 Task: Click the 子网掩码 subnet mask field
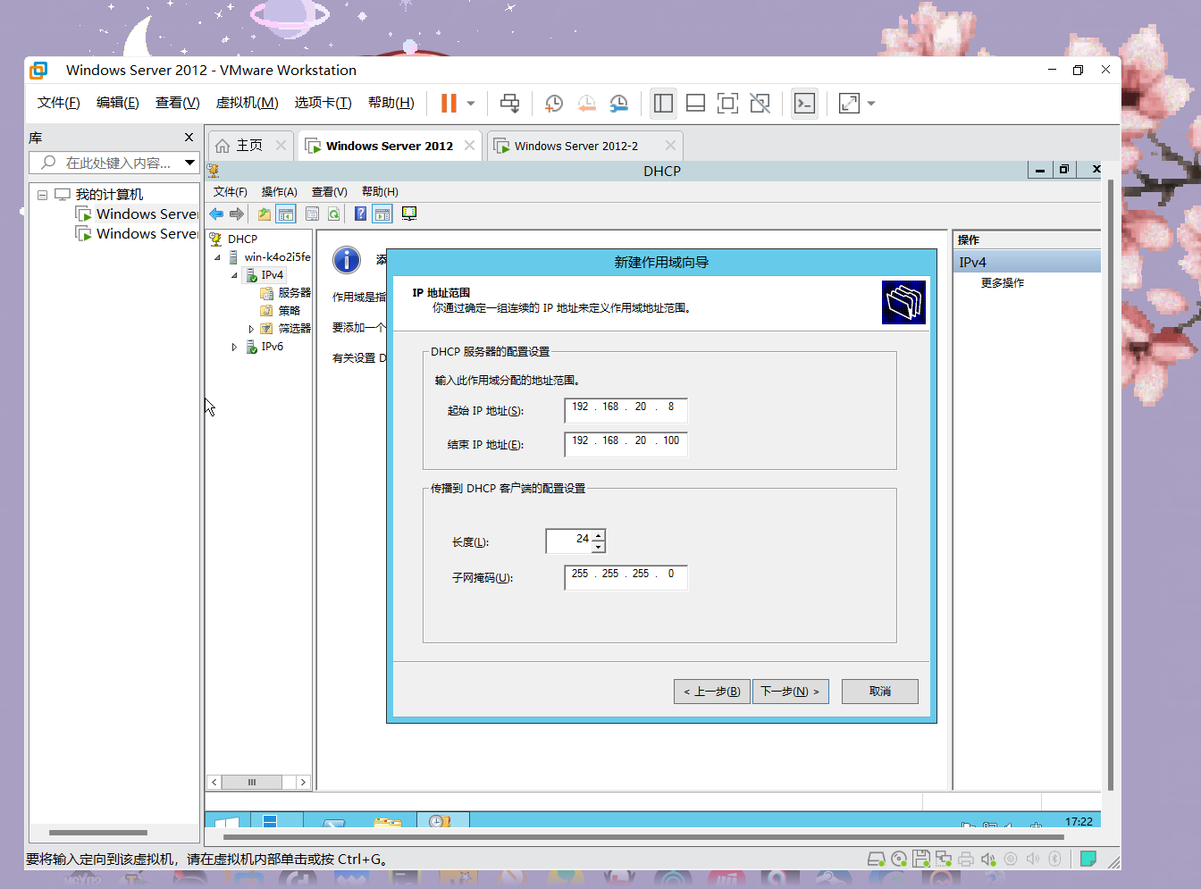point(626,577)
